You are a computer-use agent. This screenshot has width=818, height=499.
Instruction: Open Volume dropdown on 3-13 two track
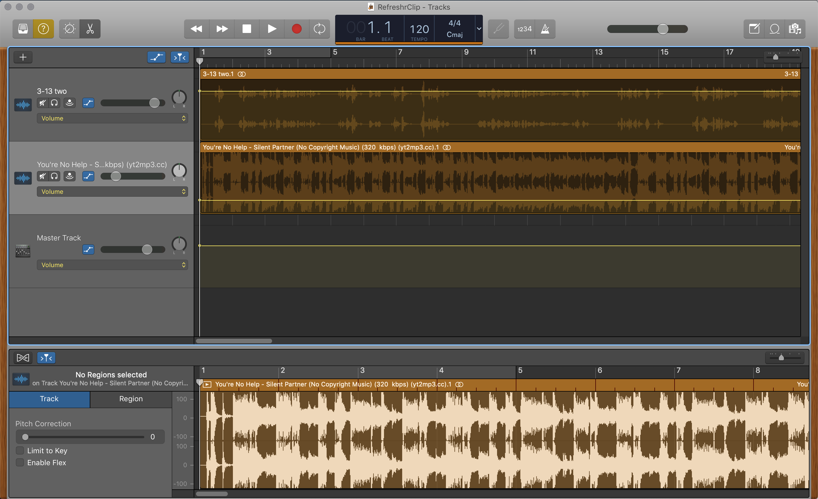(x=112, y=118)
